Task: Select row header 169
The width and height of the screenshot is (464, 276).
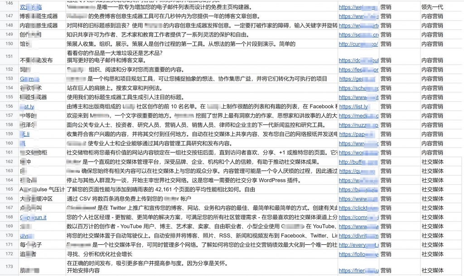Action: click(x=10, y=226)
